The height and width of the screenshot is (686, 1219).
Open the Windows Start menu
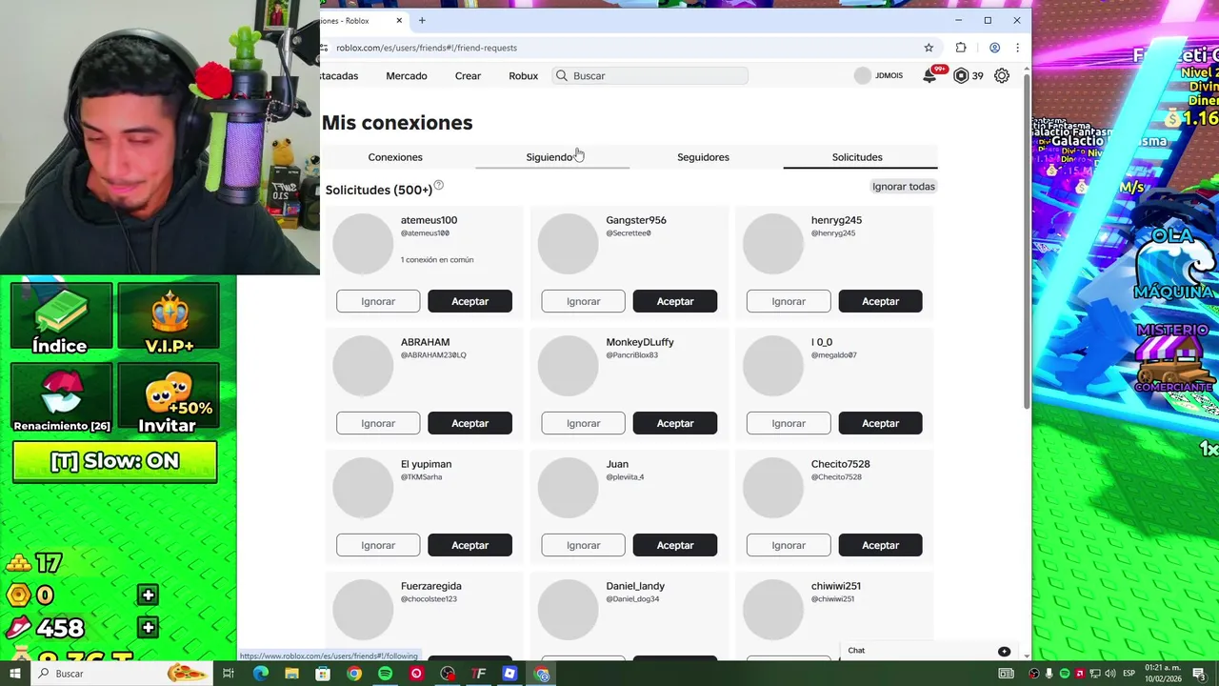pyautogui.click(x=15, y=674)
